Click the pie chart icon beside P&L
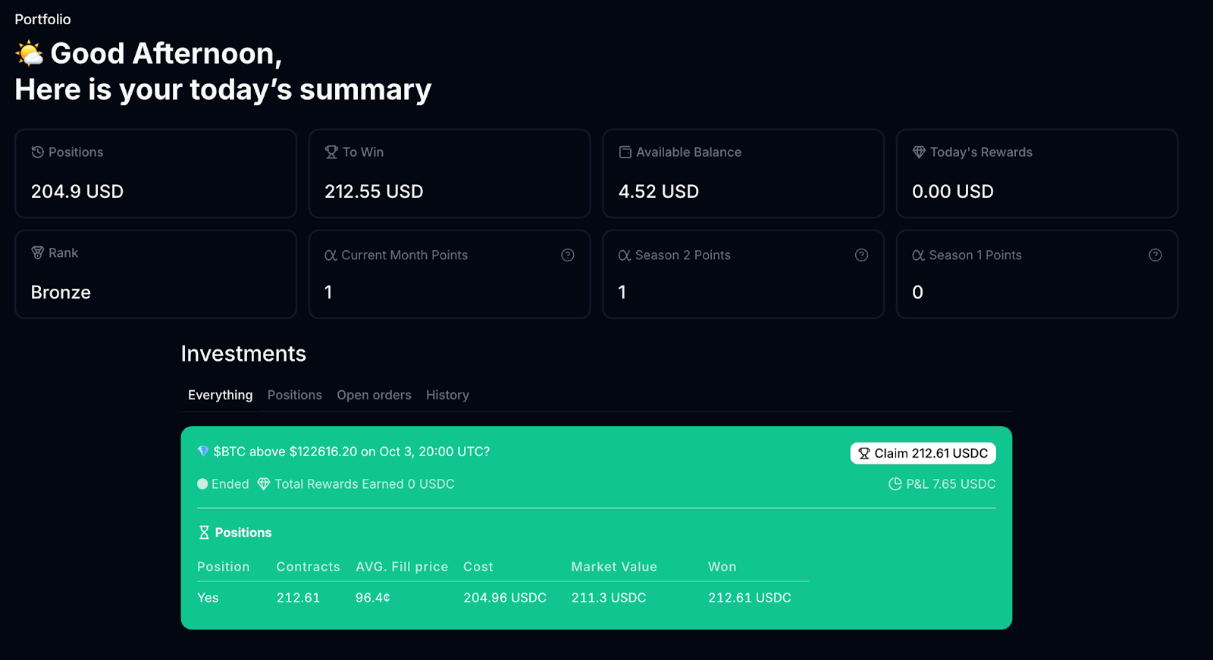Image resolution: width=1213 pixels, height=660 pixels. [895, 484]
